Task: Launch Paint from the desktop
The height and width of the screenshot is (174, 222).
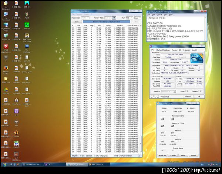Action: click(27, 15)
